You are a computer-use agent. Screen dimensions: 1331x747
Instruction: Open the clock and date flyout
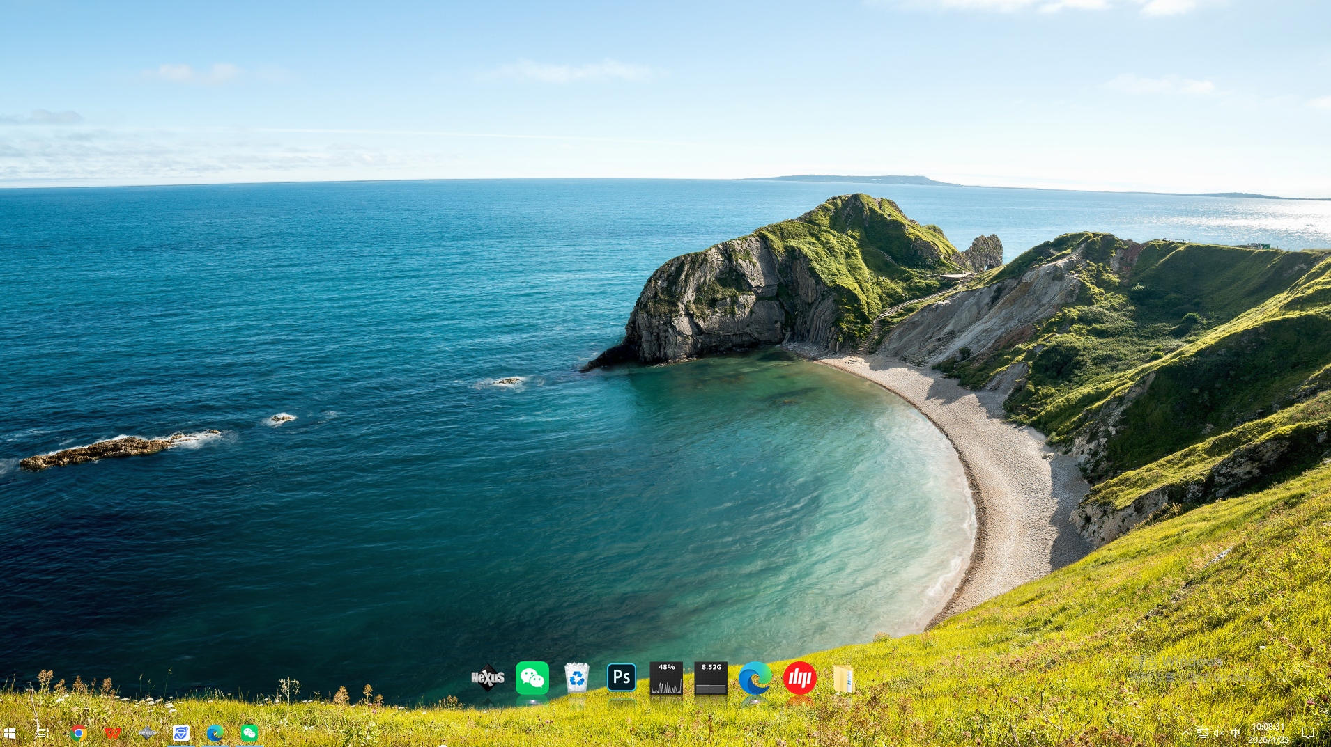coord(1268,732)
